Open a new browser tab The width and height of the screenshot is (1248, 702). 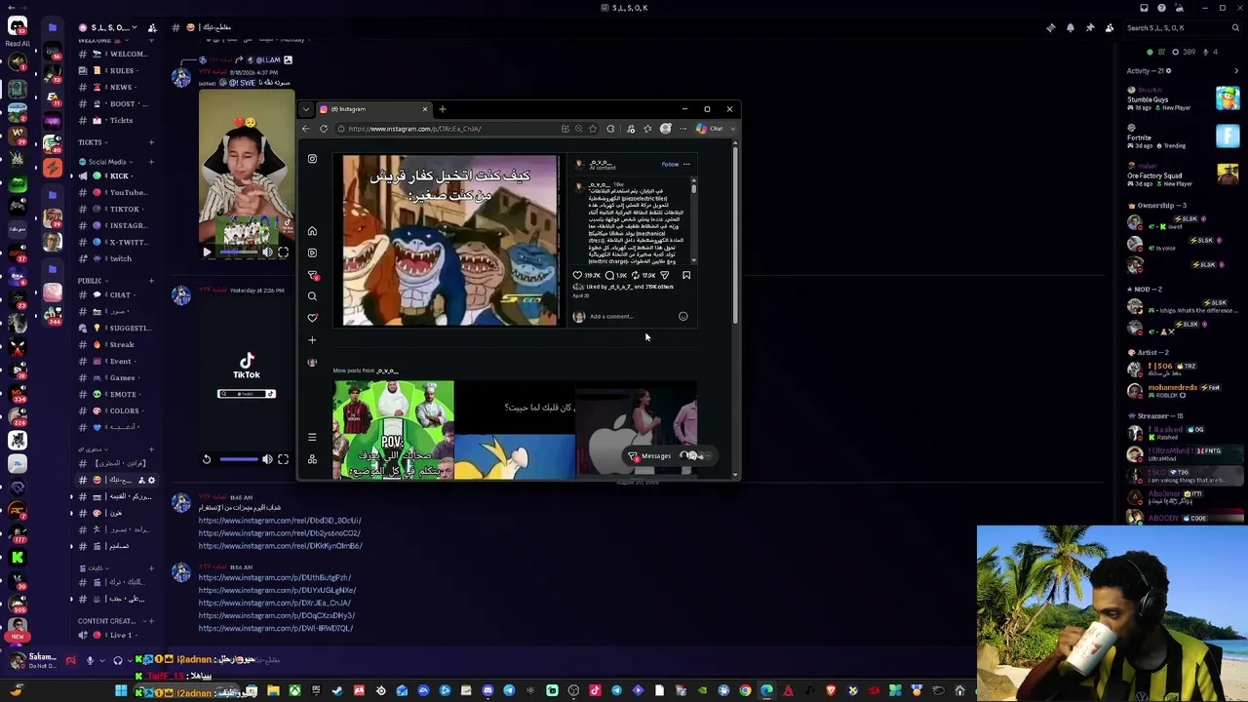442,109
